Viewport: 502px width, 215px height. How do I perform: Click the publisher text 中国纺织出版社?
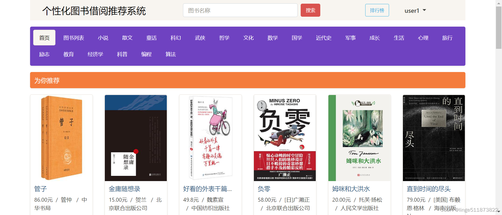point(211,208)
